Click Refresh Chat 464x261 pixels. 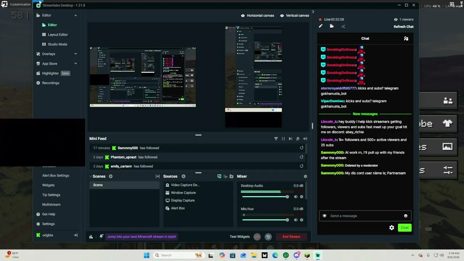(x=403, y=26)
